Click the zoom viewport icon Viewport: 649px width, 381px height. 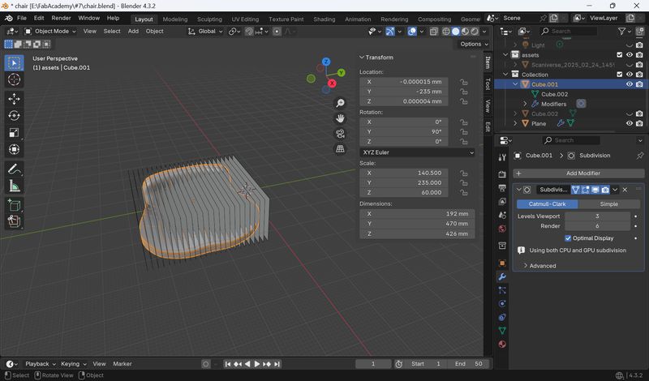(x=340, y=103)
